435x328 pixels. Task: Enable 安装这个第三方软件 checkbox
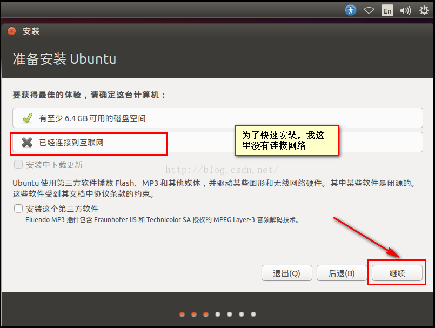pyautogui.click(x=18, y=209)
